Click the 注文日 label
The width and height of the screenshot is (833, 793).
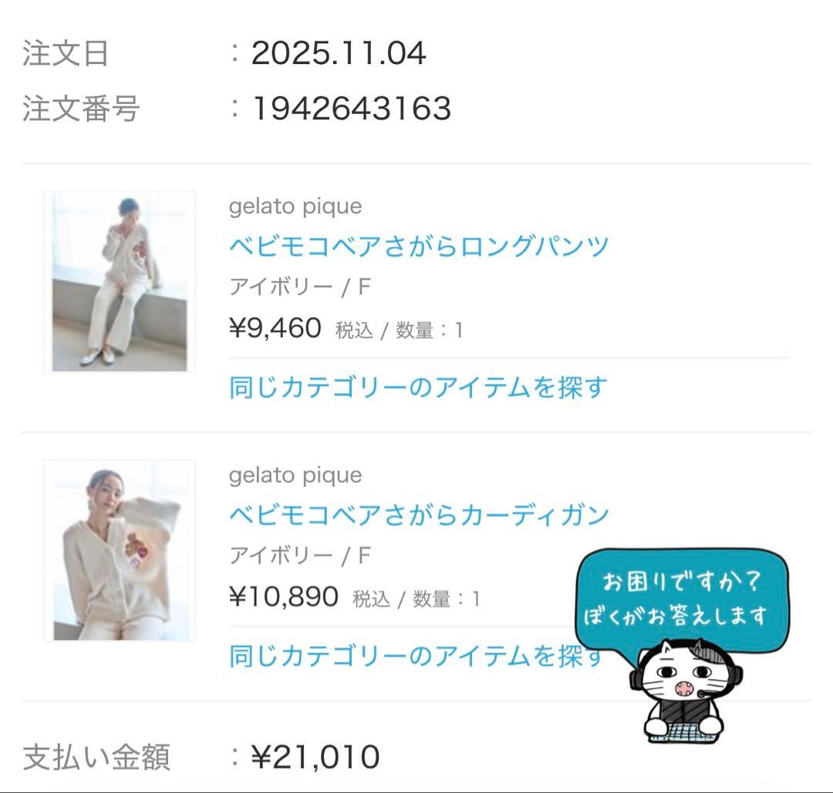(x=66, y=54)
